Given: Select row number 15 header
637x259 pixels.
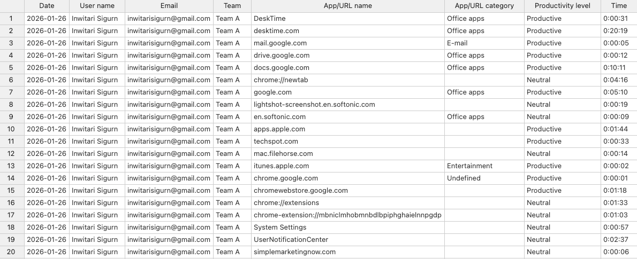Looking at the screenshot, I should point(12,191).
